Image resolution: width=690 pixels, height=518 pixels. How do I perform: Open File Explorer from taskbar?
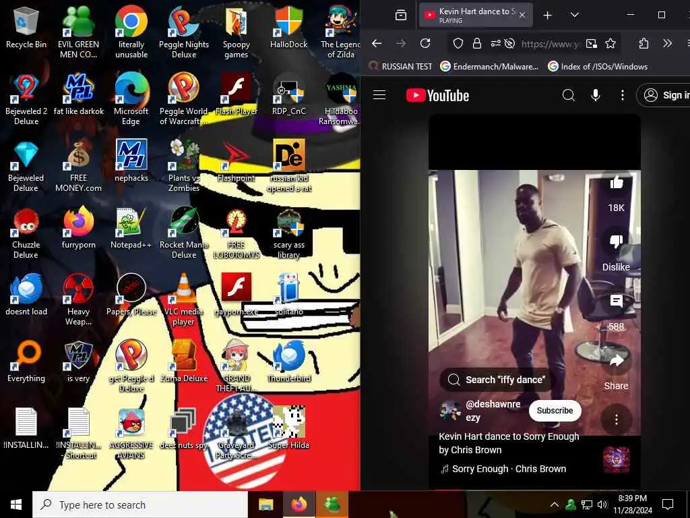265,505
